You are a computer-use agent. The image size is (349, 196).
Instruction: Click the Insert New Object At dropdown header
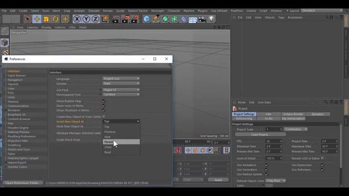point(121,121)
